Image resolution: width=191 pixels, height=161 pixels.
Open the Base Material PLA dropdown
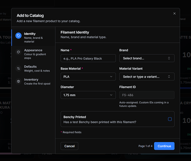click(88, 77)
